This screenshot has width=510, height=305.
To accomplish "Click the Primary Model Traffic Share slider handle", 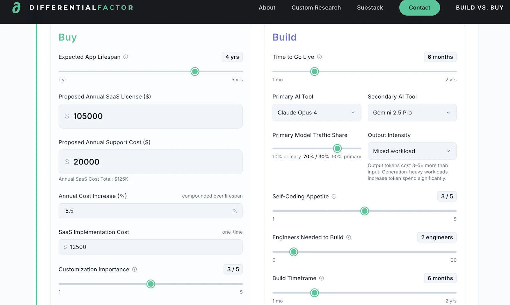I will point(337,148).
